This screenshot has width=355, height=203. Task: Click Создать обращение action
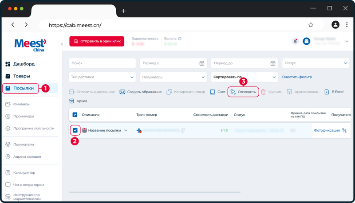click(141, 92)
